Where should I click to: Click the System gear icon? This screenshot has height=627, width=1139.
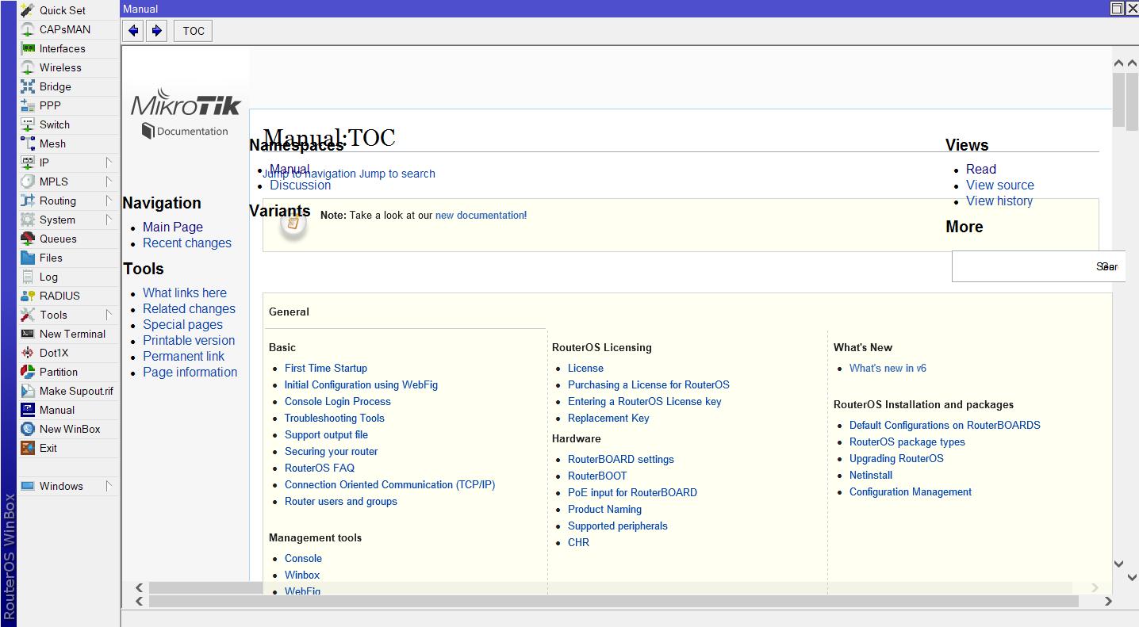[28, 220]
